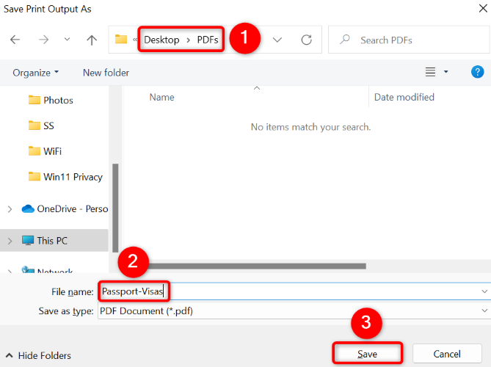Expand the address bar history dropdown
Image resolution: width=491 pixels, height=367 pixels.
[277, 40]
